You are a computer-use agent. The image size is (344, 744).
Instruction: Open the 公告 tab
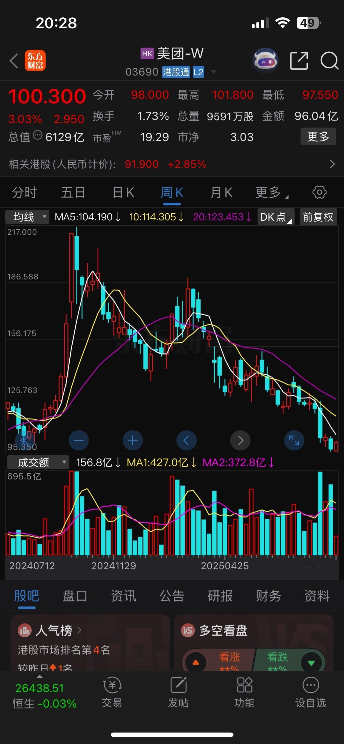pyautogui.click(x=172, y=596)
